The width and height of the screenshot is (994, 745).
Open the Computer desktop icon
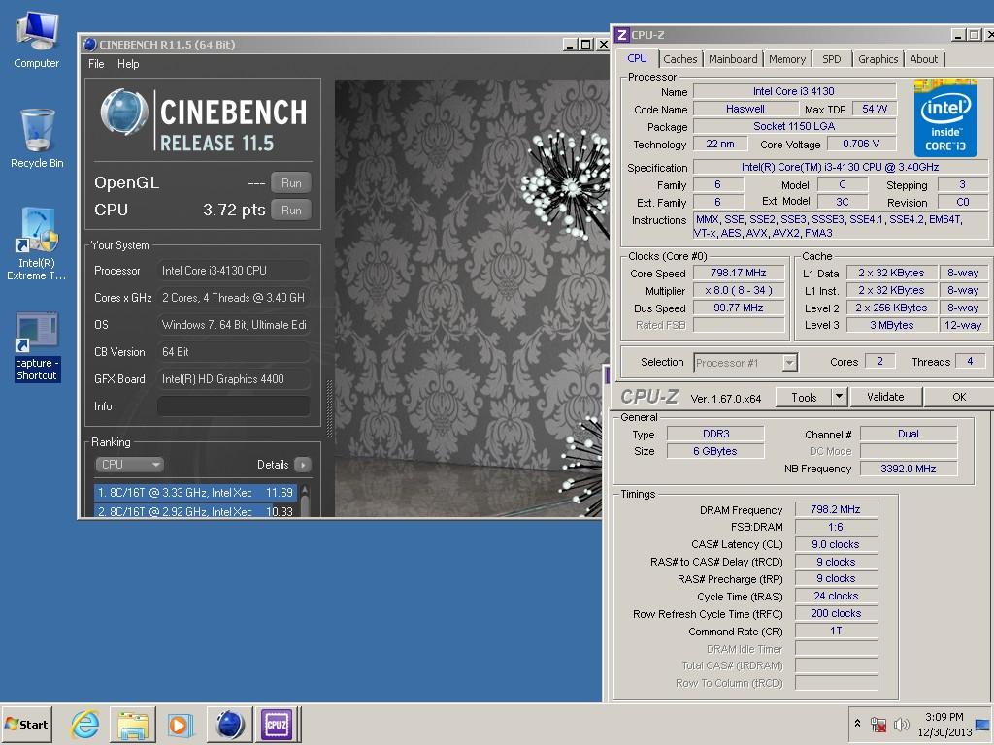36,41
